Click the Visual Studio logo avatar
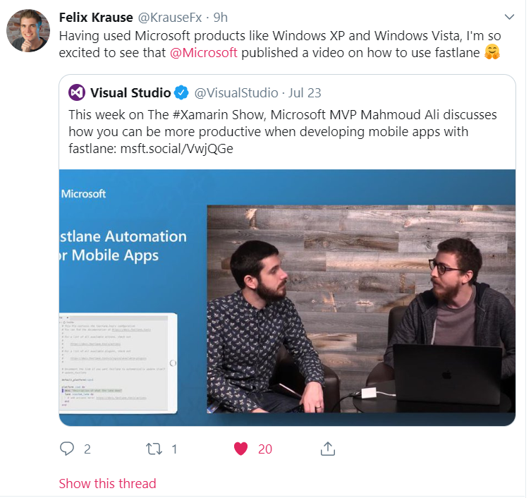This screenshot has height=498, width=531. [77, 92]
